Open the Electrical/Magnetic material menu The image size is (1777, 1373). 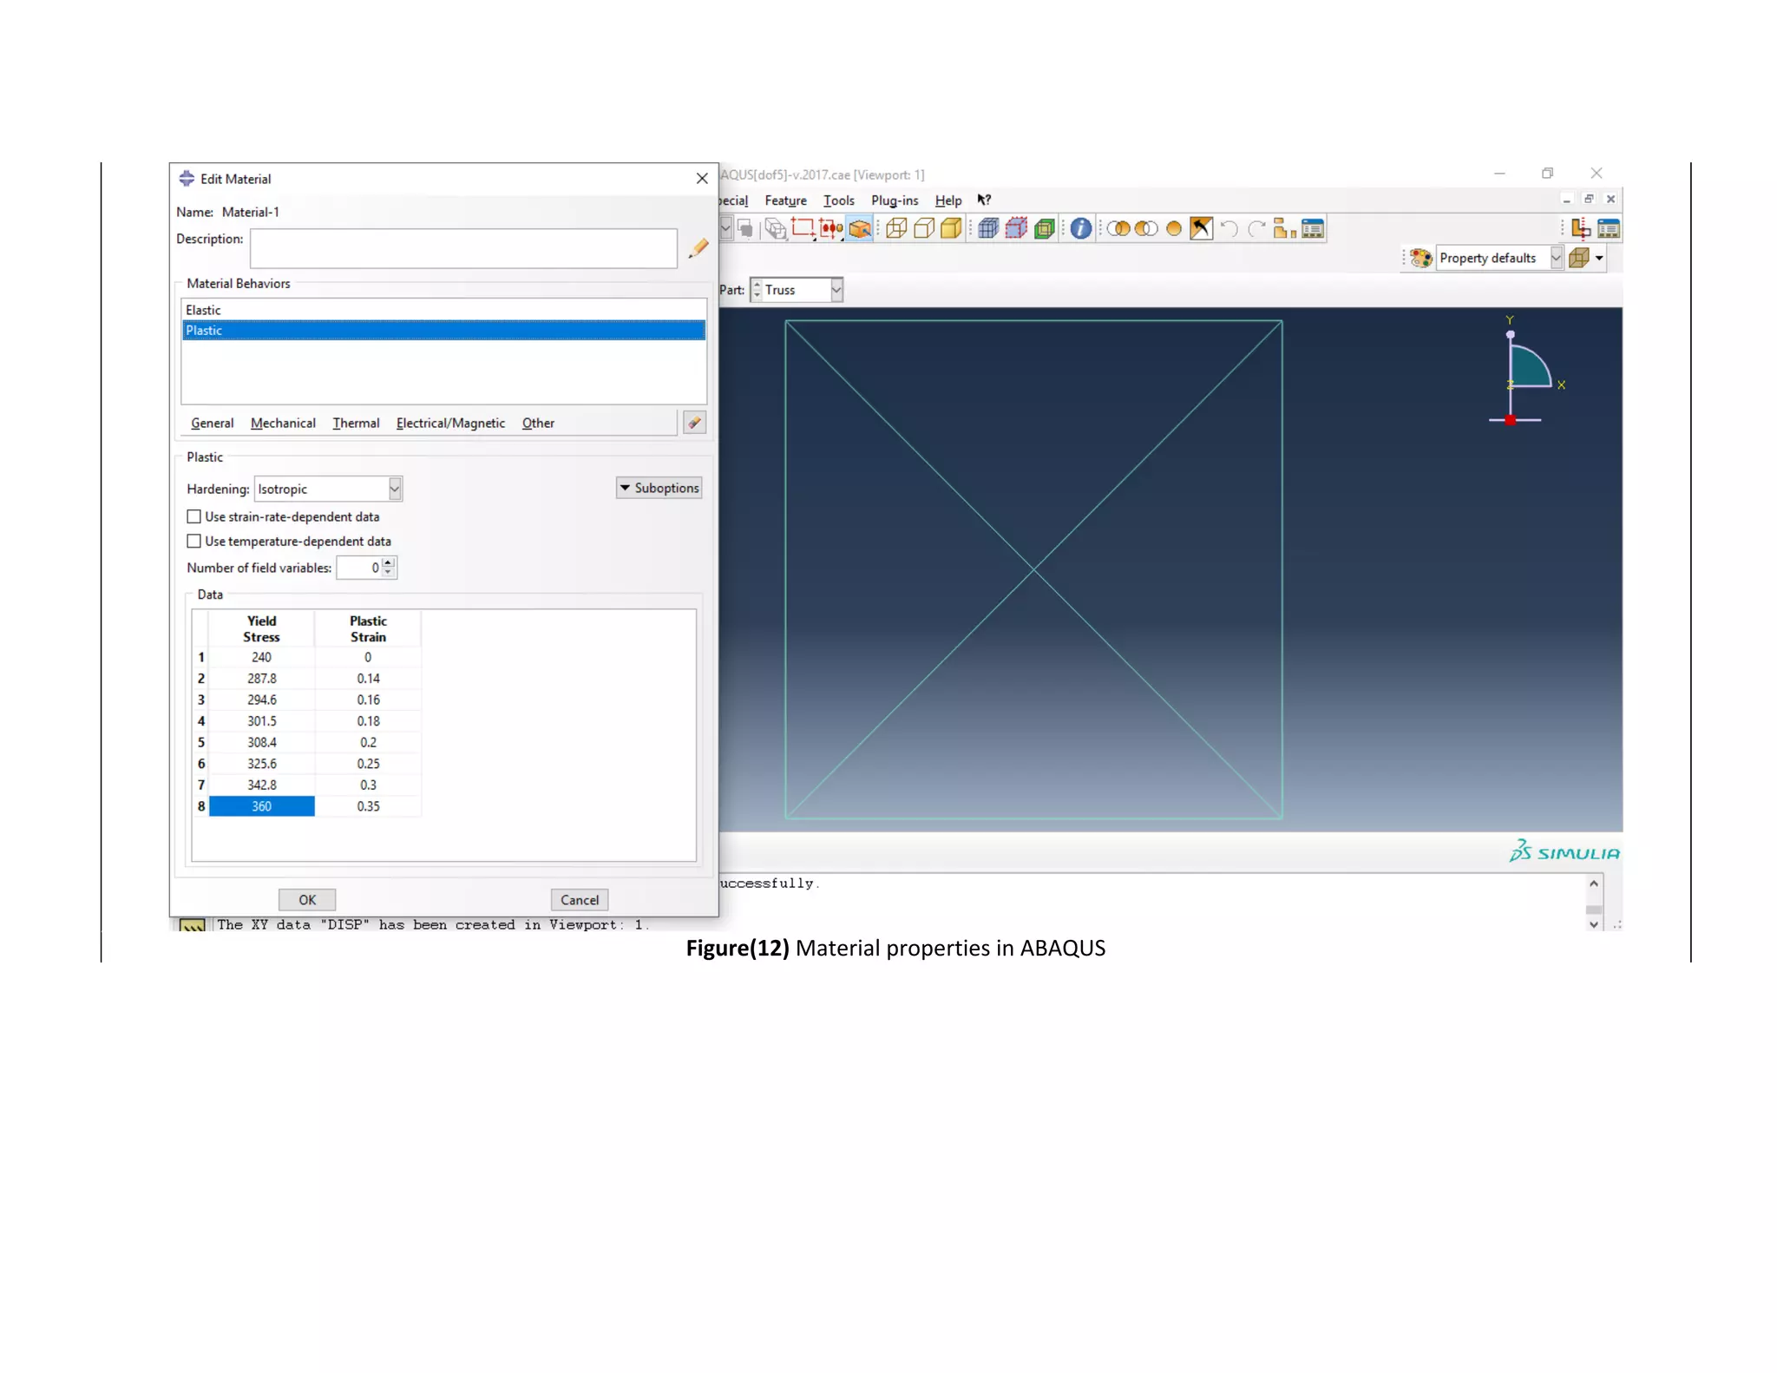click(x=450, y=423)
